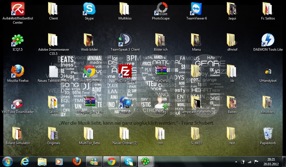286x167 pixels.
Task: Open Windows Explorer from taskbar
Action: [x=42, y=161]
